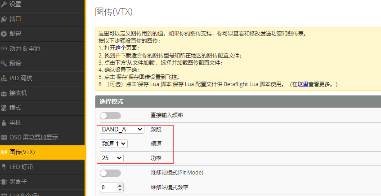Viewport: 381px width, 196px height.
Task: Select the 黑盒子 sidebar tab
Action: [18, 182]
